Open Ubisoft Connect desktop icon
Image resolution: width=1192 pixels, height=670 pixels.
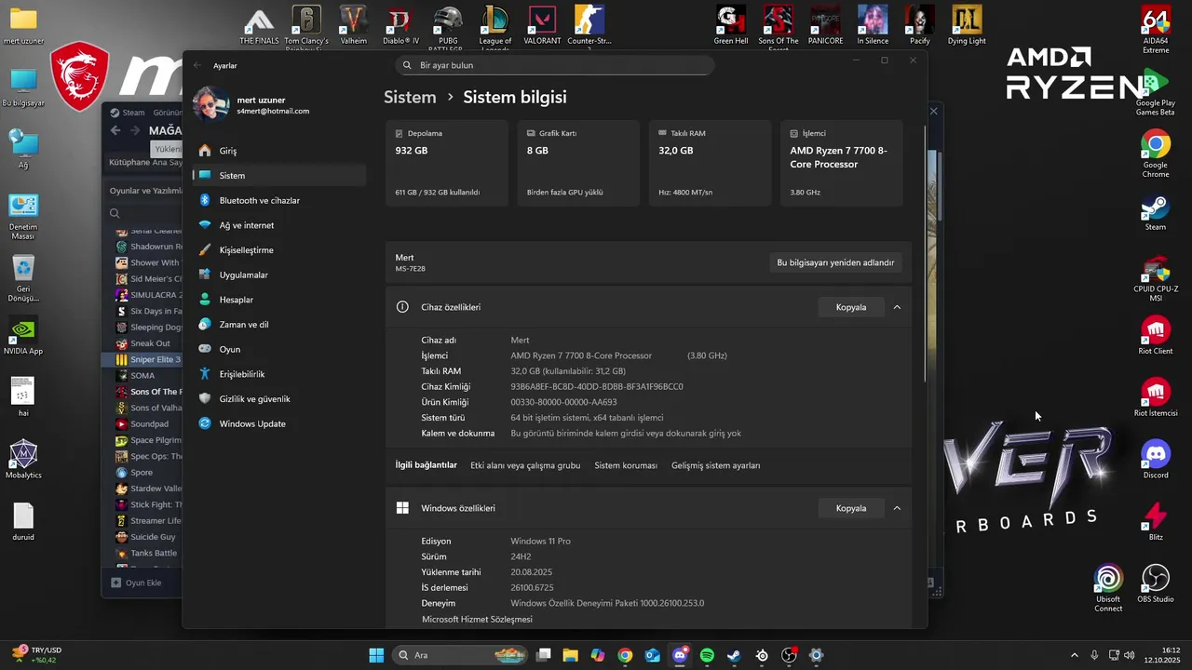coord(1108,588)
